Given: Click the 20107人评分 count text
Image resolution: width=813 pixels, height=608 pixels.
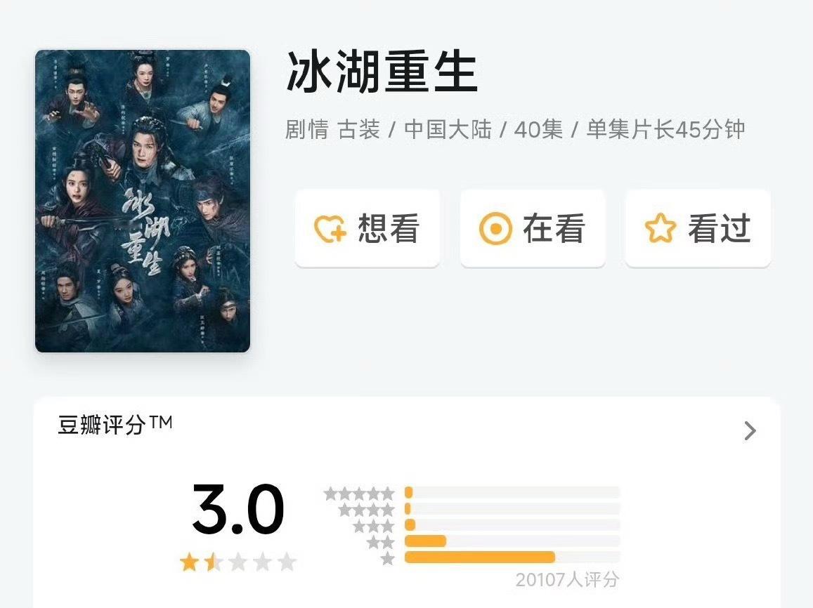Looking at the screenshot, I should (x=566, y=580).
